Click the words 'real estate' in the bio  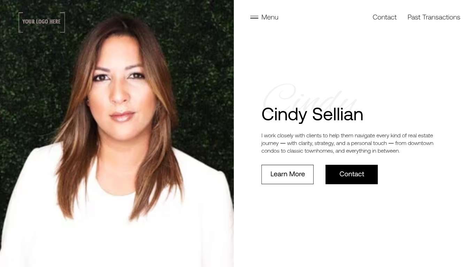pyautogui.click(x=421, y=136)
